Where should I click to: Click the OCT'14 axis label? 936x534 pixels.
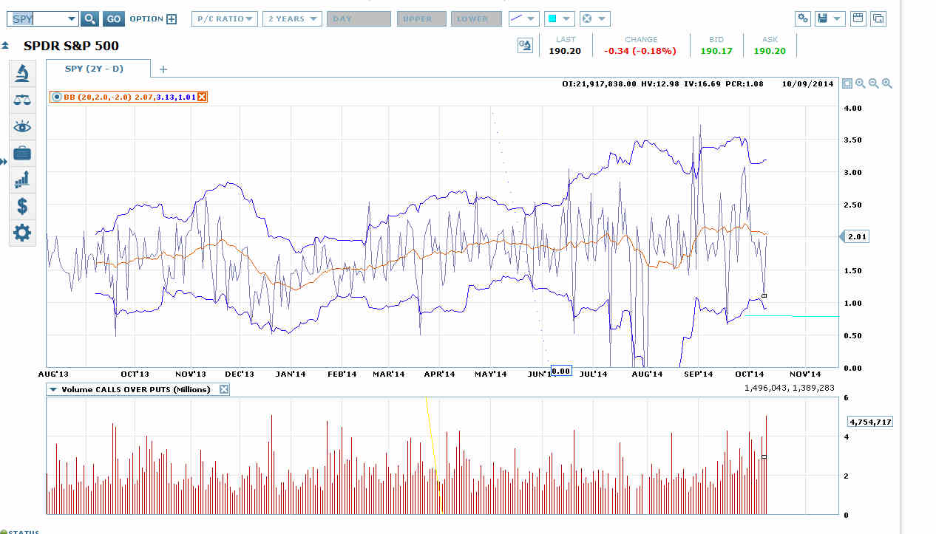click(750, 374)
